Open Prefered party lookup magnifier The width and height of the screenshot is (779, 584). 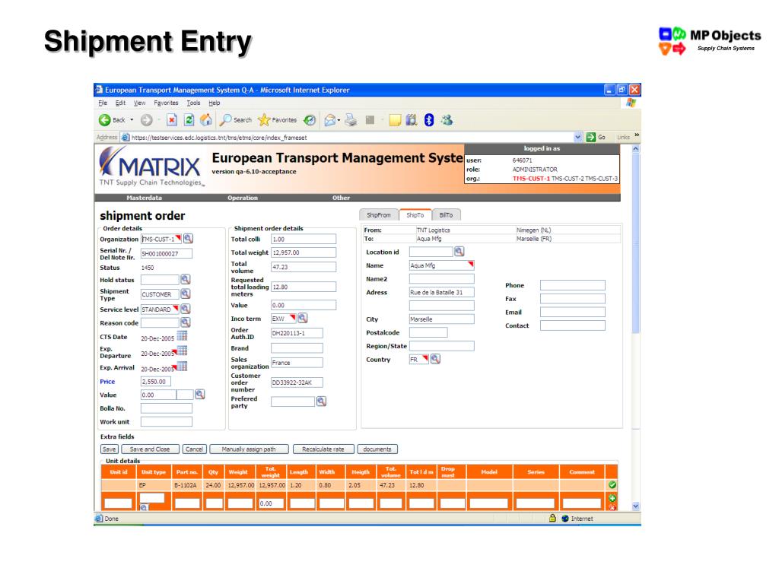pyautogui.click(x=322, y=401)
